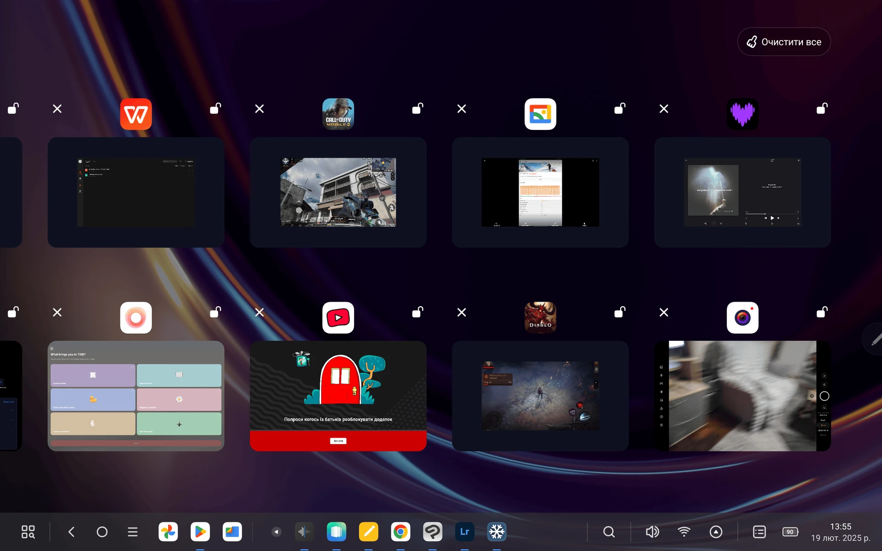Lock the Call of Duty card
The height and width of the screenshot is (551, 882).
[x=418, y=108]
